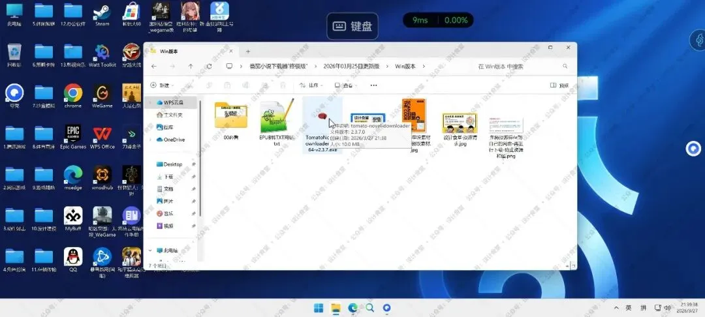
Task: Open the MyBuff desktop shortcut
Action: (73, 219)
